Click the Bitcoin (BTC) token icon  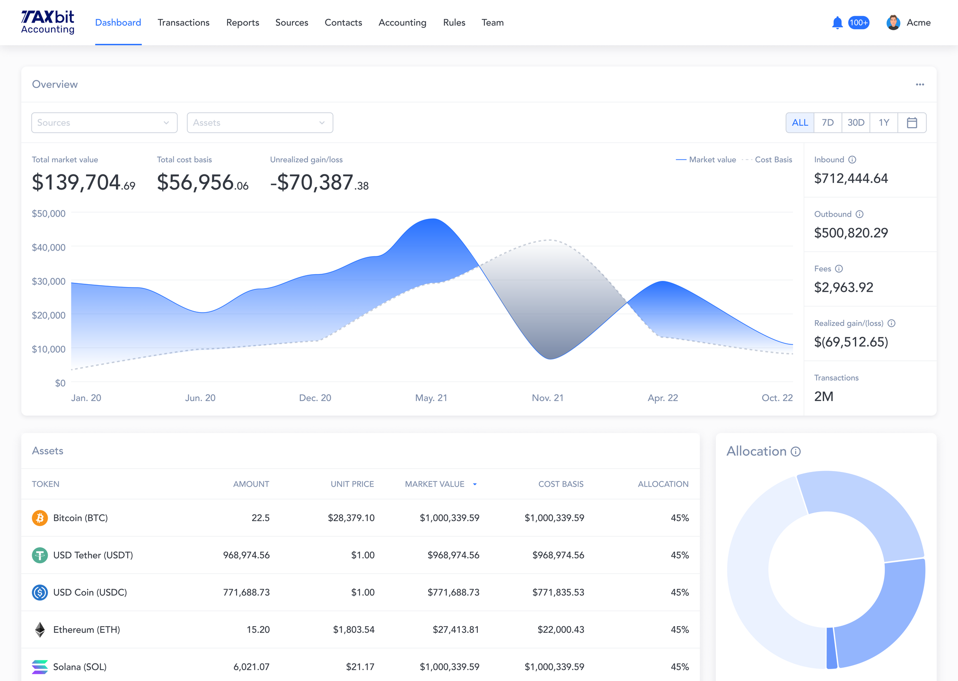click(40, 518)
